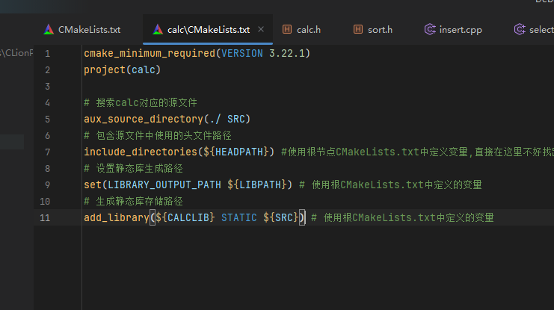The height and width of the screenshot is (310, 554).
Task: Close the calc\CMakeLists.txt tab
Action: coord(261,30)
